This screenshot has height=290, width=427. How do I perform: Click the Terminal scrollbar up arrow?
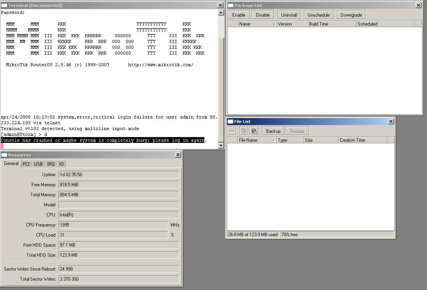(x=221, y=12)
